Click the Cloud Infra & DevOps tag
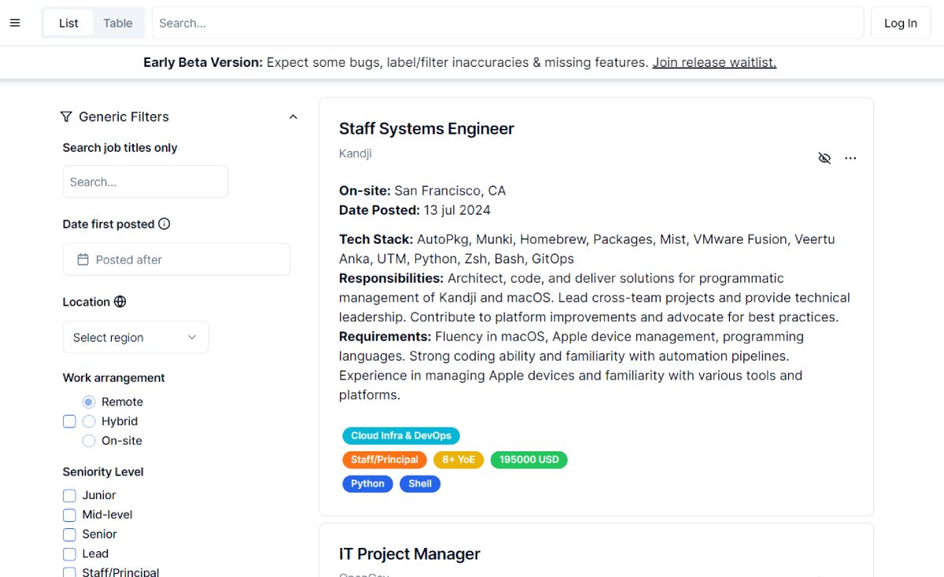This screenshot has width=944, height=577. 401,436
